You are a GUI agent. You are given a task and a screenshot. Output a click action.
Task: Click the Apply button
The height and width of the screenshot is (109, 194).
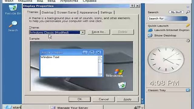pos(127,99)
